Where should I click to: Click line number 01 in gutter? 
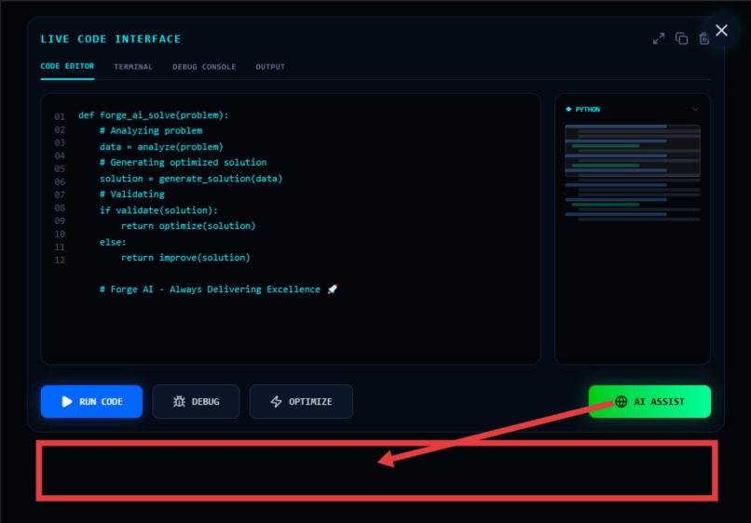point(60,116)
